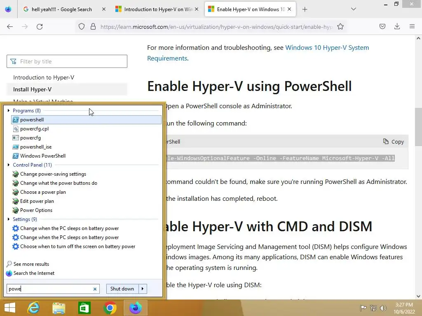The height and width of the screenshot is (316, 422).
Task: Open Windows 10 Hyper-V System Requirements link
Action: pyautogui.click(x=258, y=53)
